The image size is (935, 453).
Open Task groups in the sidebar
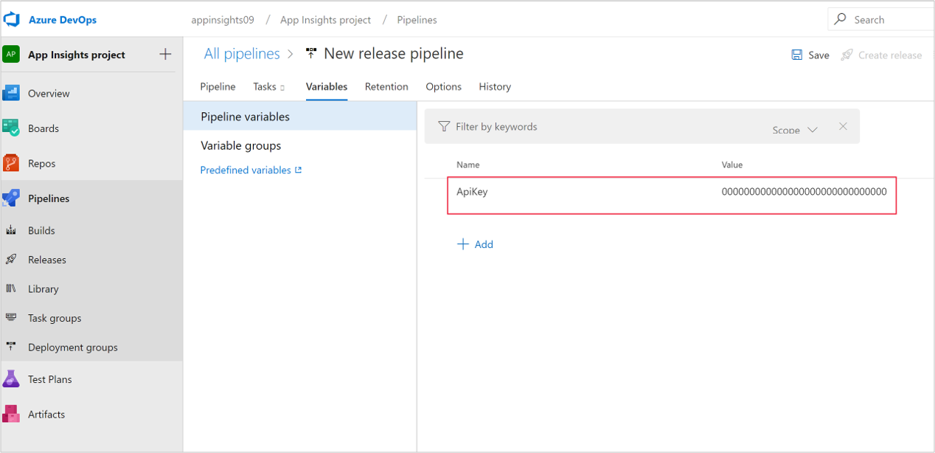click(x=55, y=318)
